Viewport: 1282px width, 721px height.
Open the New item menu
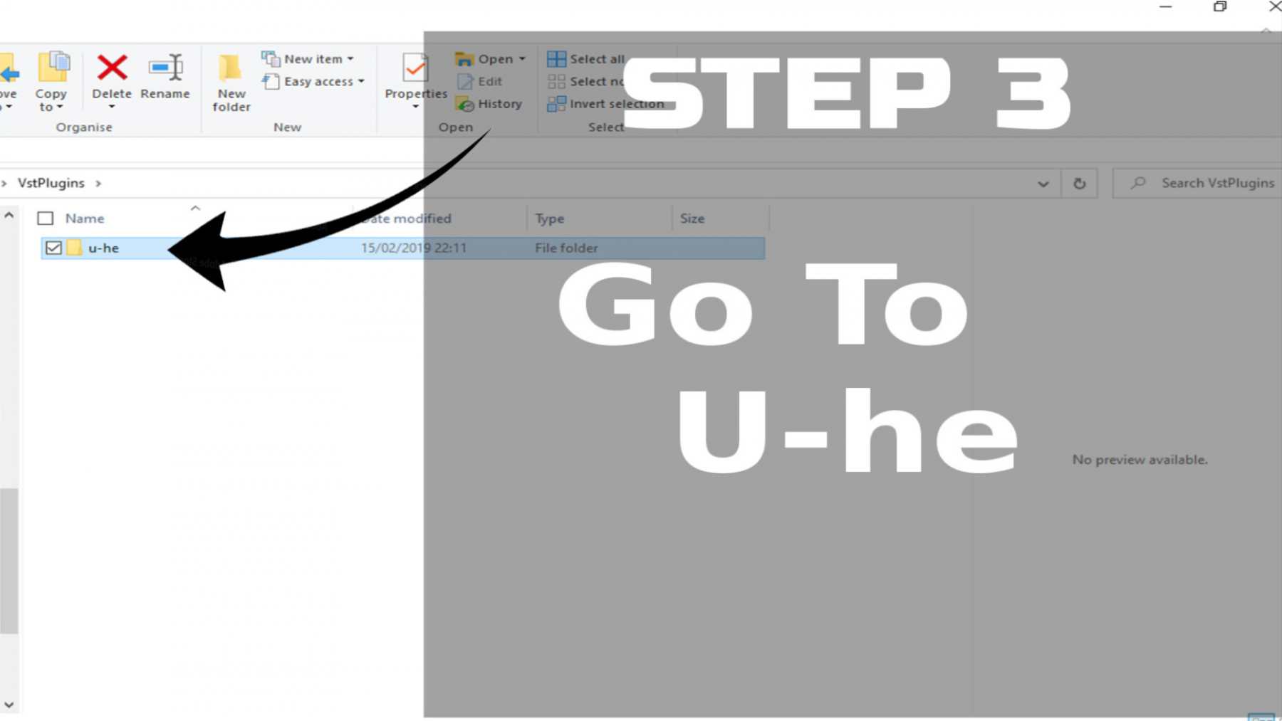pos(308,59)
